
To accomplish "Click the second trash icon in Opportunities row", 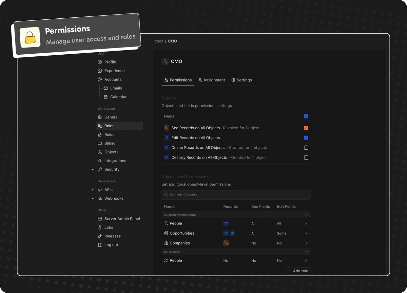I will coord(232,233).
